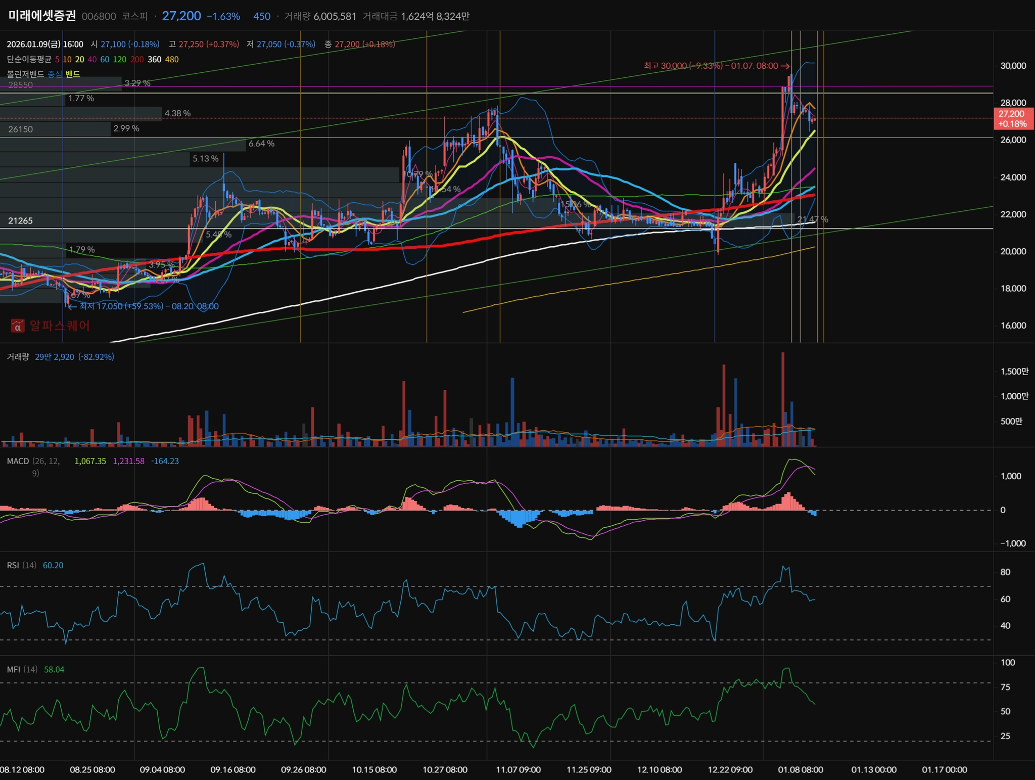Toggle the 480-period moving average label
This screenshot has height=780, width=1035.
(x=172, y=60)
